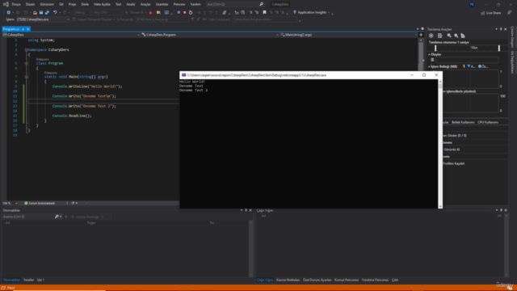The width and height of the screenshot is (517, 291).
Task: Open the İş Parçacığı thread dropdown
Action: (x=162, y=19)
